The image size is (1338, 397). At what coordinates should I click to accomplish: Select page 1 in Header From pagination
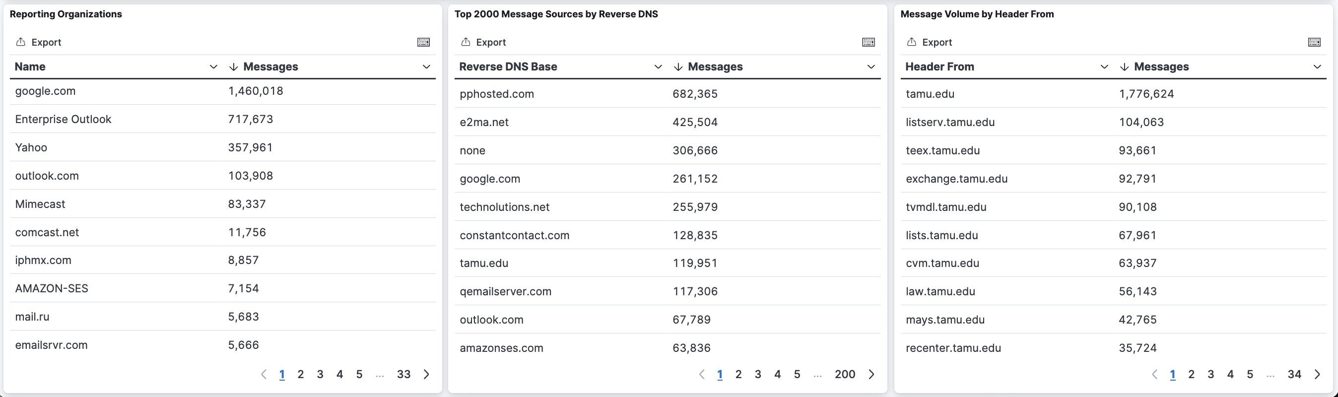tap(1173, 374)
